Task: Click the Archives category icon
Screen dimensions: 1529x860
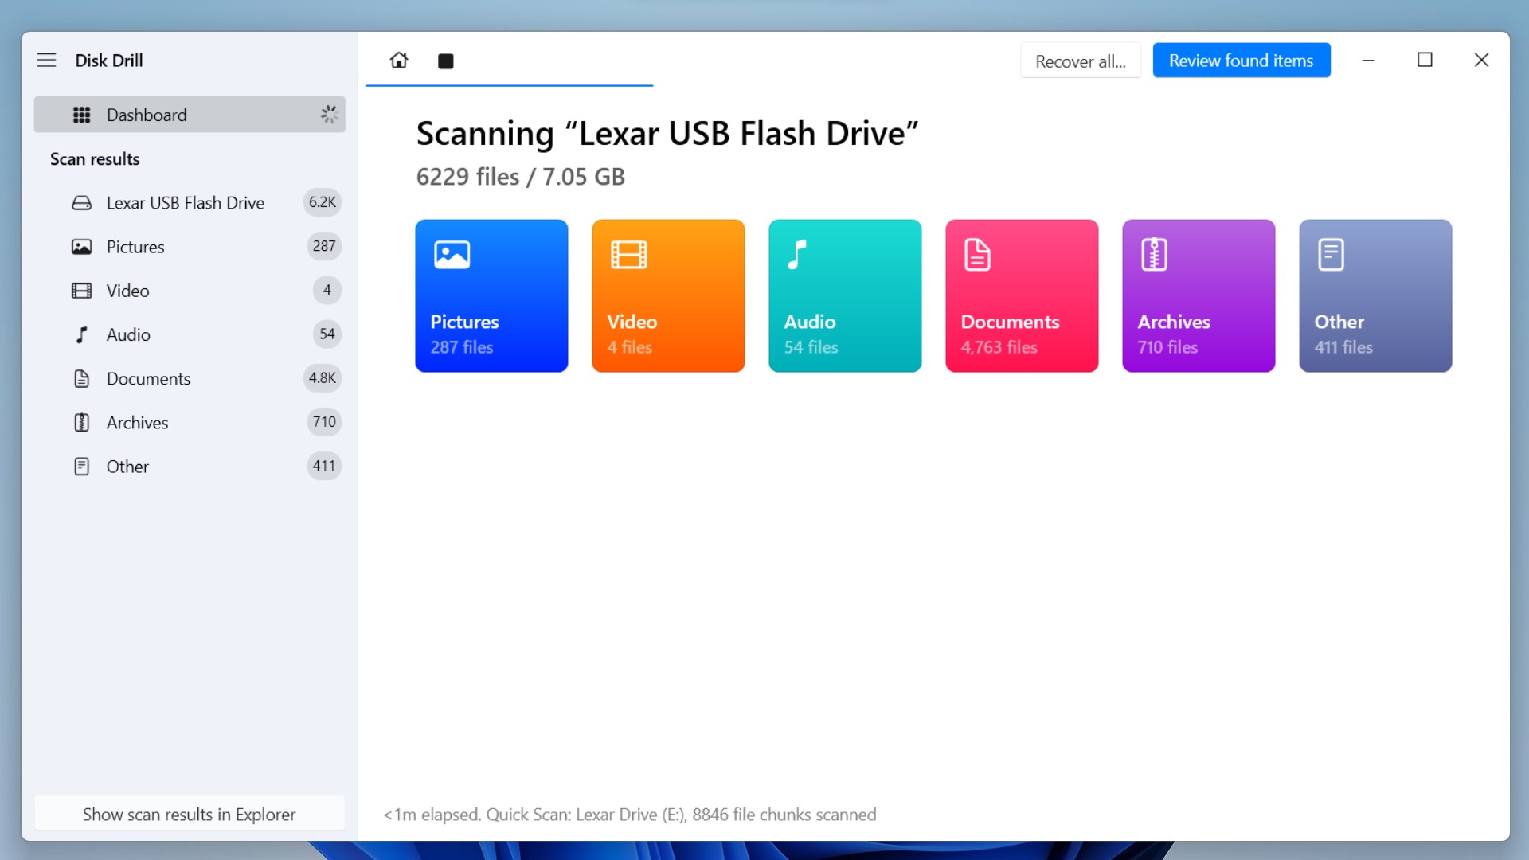Action: (x=1153, y=255)
